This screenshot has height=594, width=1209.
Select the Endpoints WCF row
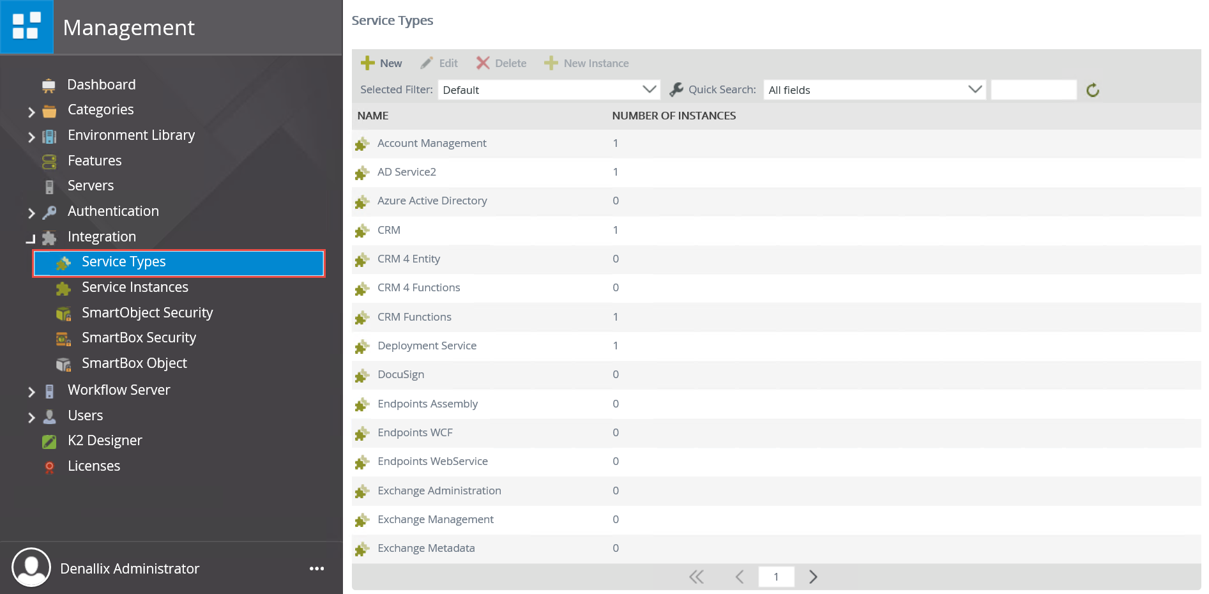776,432
